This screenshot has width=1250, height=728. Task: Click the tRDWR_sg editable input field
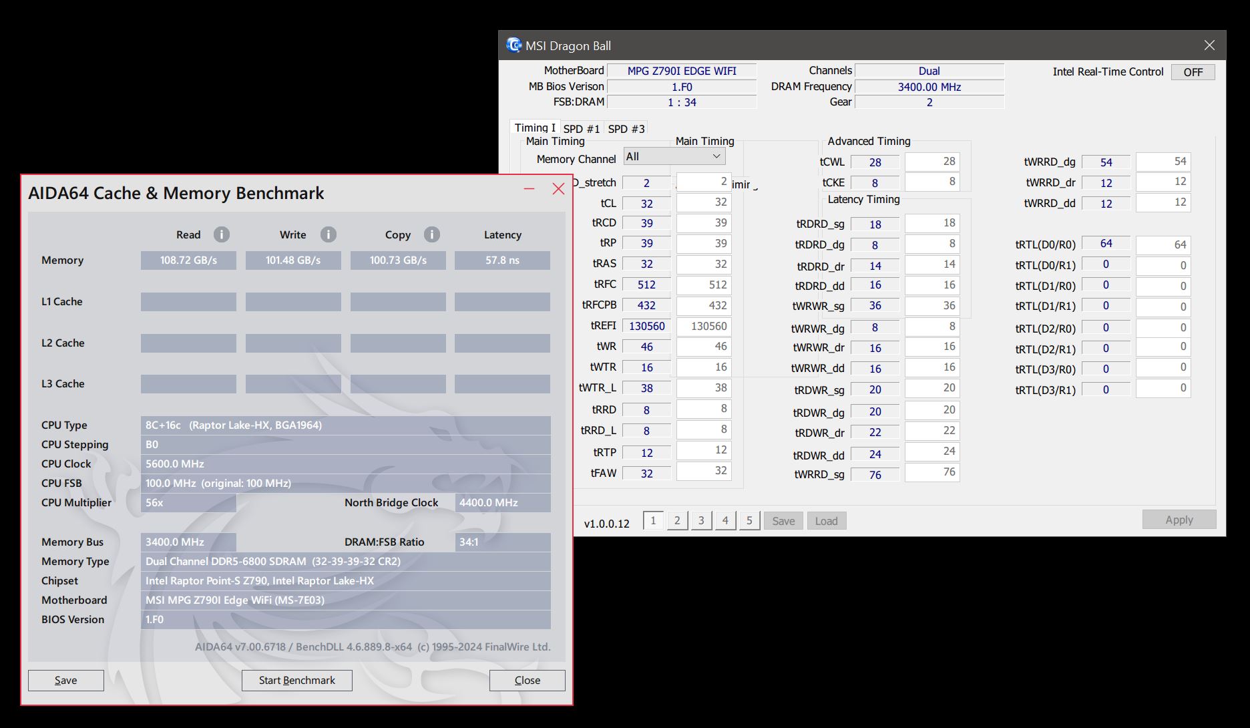(x=932, y=388)
